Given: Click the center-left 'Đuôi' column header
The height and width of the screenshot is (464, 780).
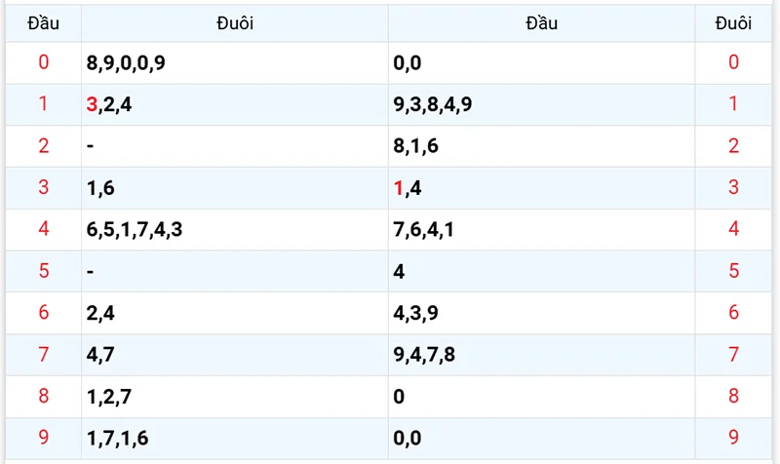Looking at the screenshot, I should point(234,23).
